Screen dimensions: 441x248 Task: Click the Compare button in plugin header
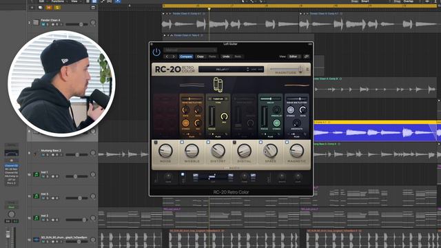coord(186,56)
